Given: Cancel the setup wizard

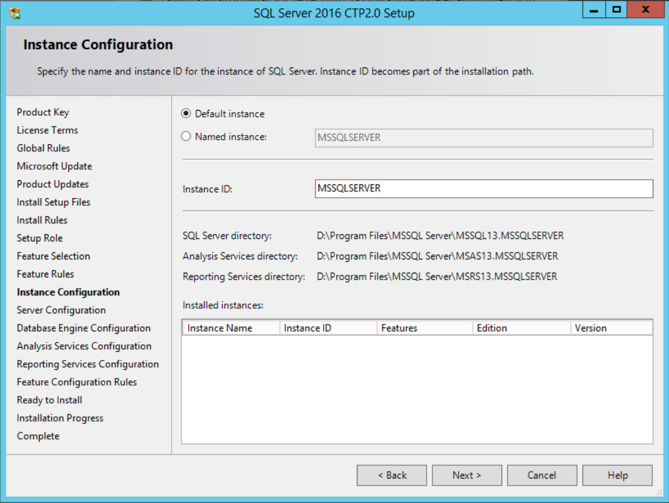Looking at the screenshot, I should click(x=542, y=475).
